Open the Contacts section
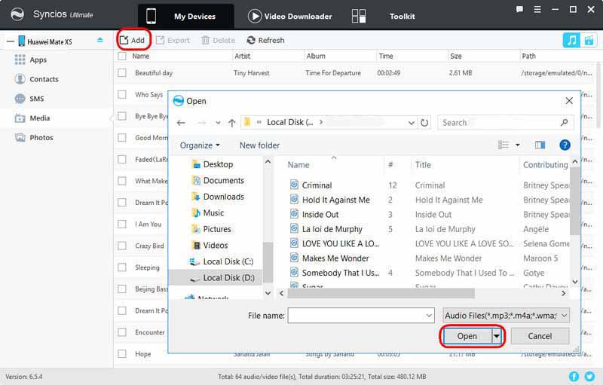 click(36, 79)
